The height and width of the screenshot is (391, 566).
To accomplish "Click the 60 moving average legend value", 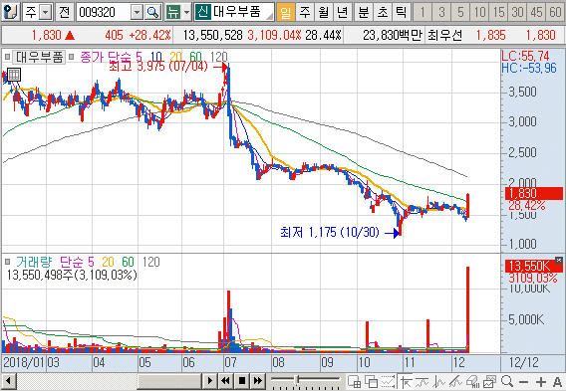I will 195,57.
